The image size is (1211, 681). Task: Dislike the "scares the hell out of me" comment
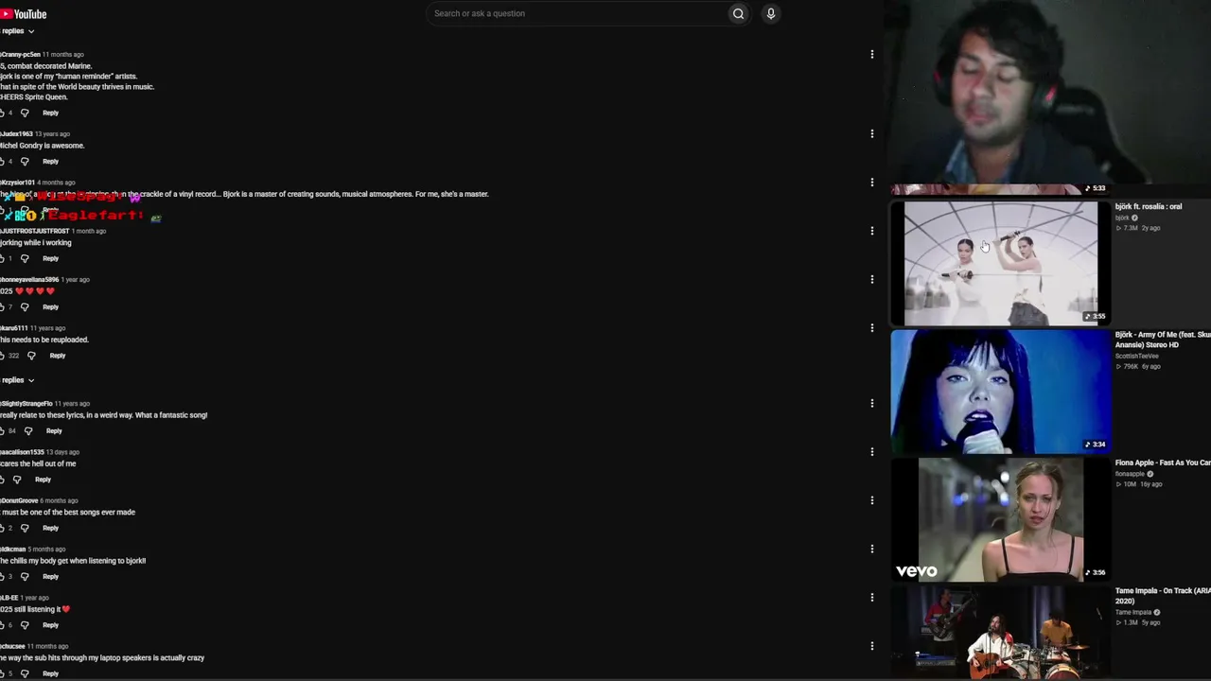coord(16,480)
